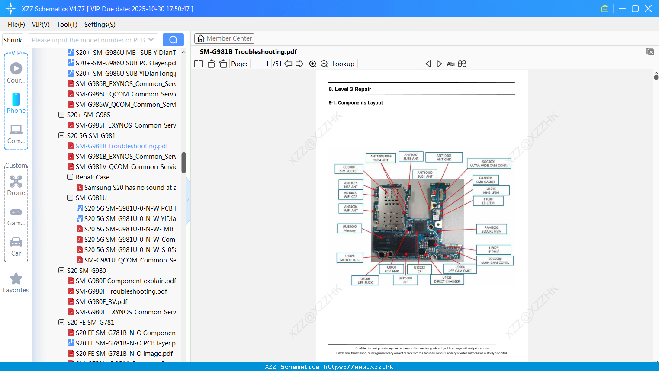This screenshot has width=659, height=371.
Task: Select Phone category in sidebar
Action: (x=16, y=103)
